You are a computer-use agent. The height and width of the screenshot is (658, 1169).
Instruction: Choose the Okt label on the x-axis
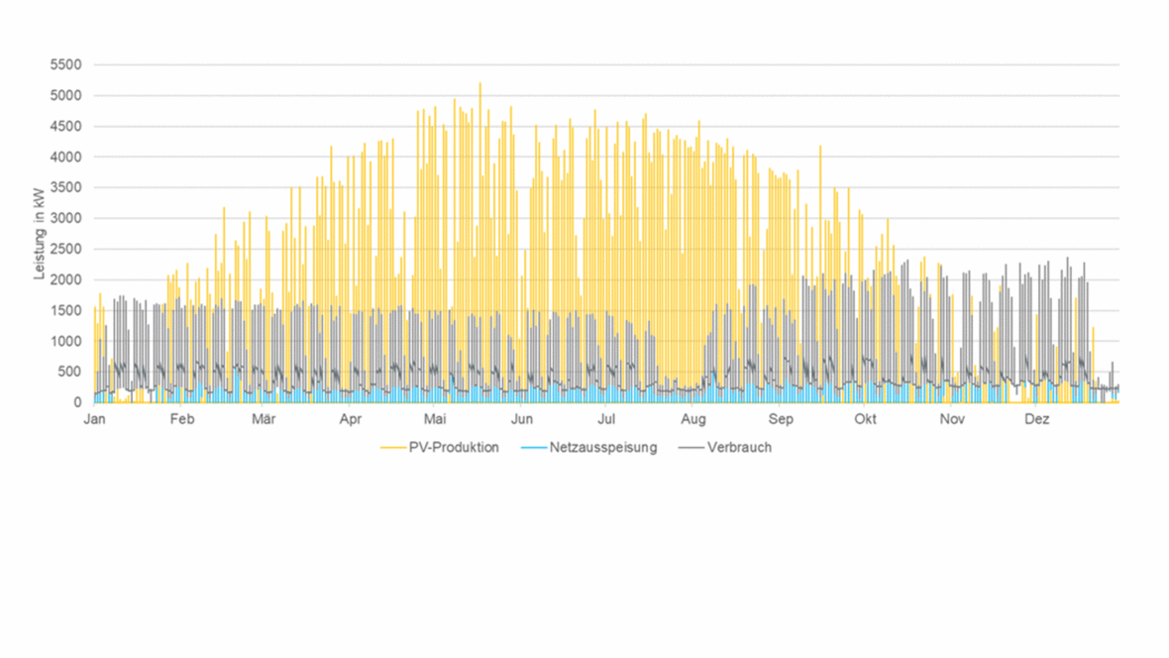[x=866, y=419]
